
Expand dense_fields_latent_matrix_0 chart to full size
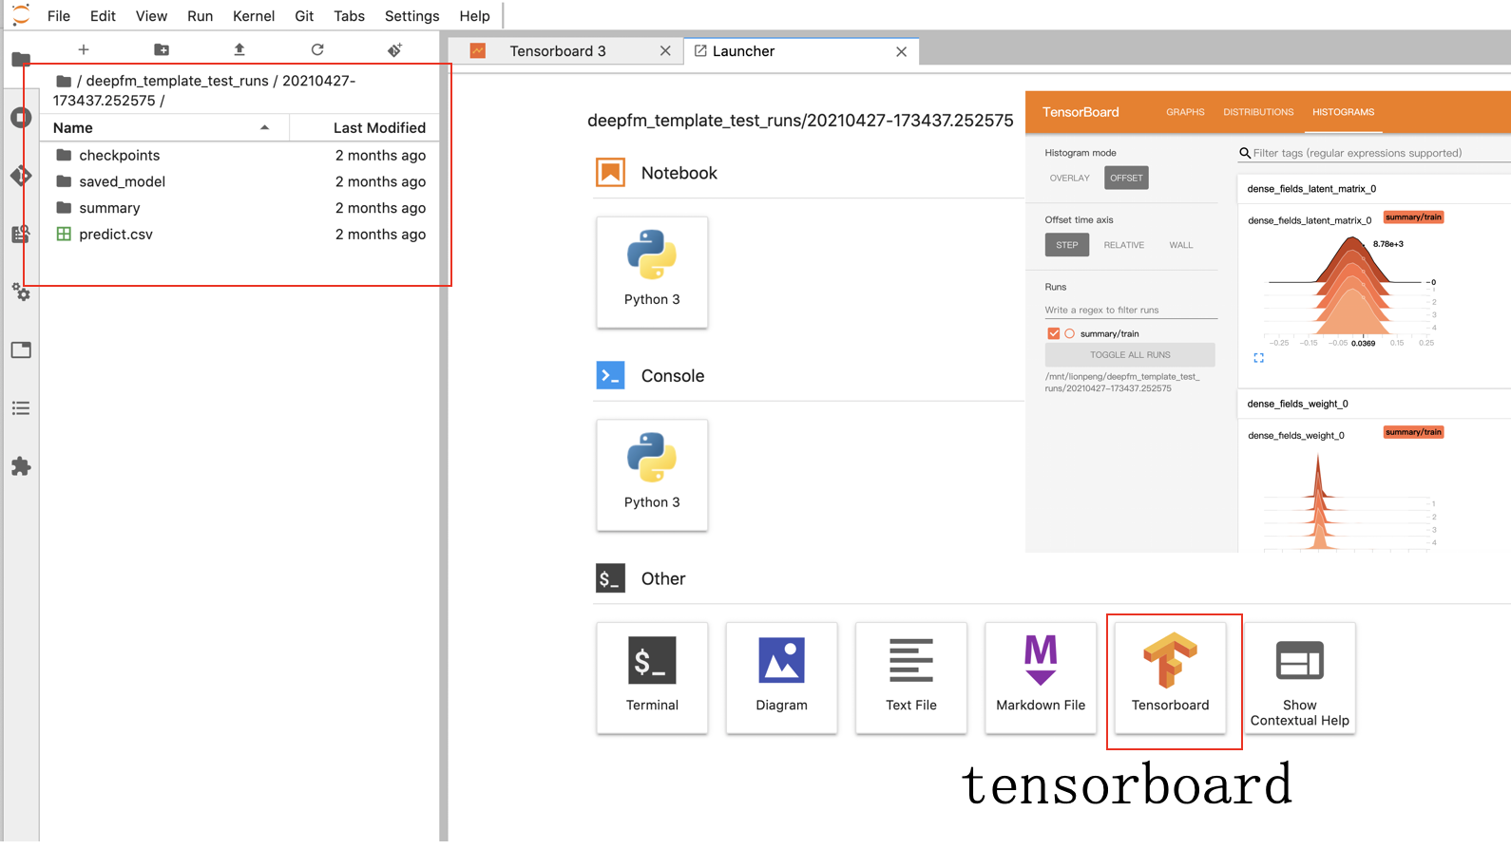tap(1258, 358)
